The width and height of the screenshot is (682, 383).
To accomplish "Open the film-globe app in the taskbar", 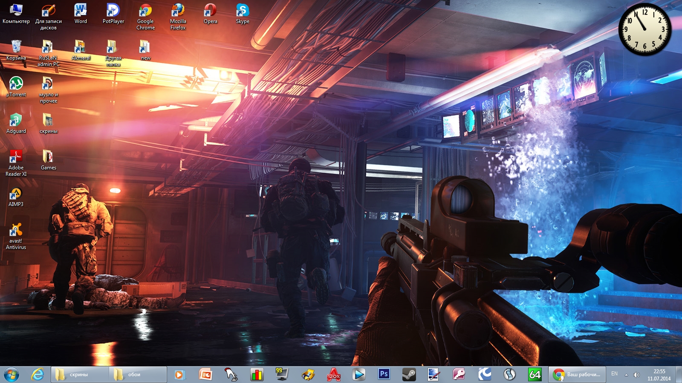I will coord(509,374).
